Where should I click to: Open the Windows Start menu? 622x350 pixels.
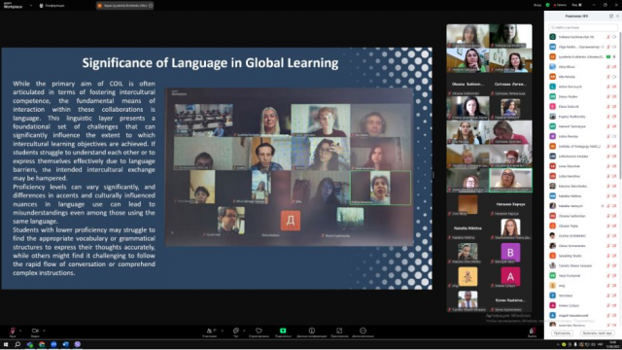click(x=6, y=344)
